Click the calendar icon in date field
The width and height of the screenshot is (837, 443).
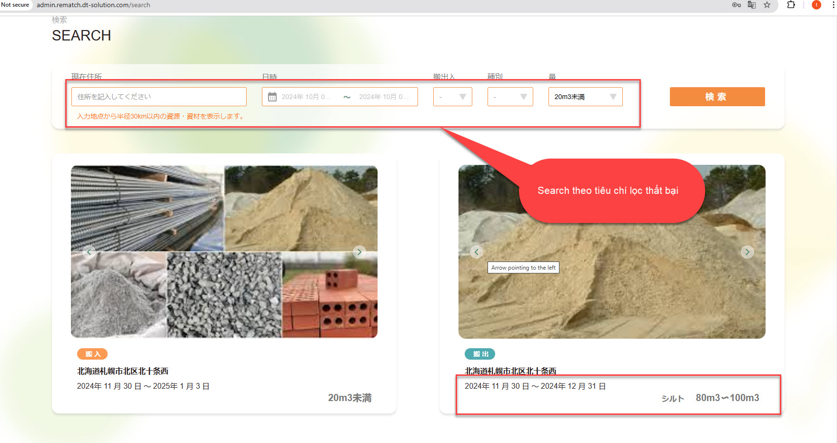click(272, 97)
